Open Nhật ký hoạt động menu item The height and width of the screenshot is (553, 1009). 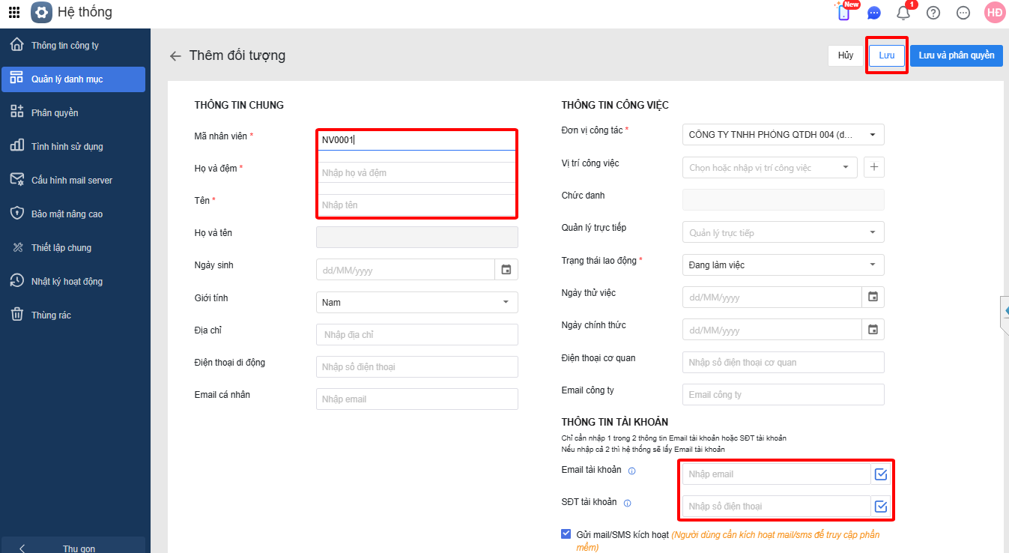(x=66, y=281)
